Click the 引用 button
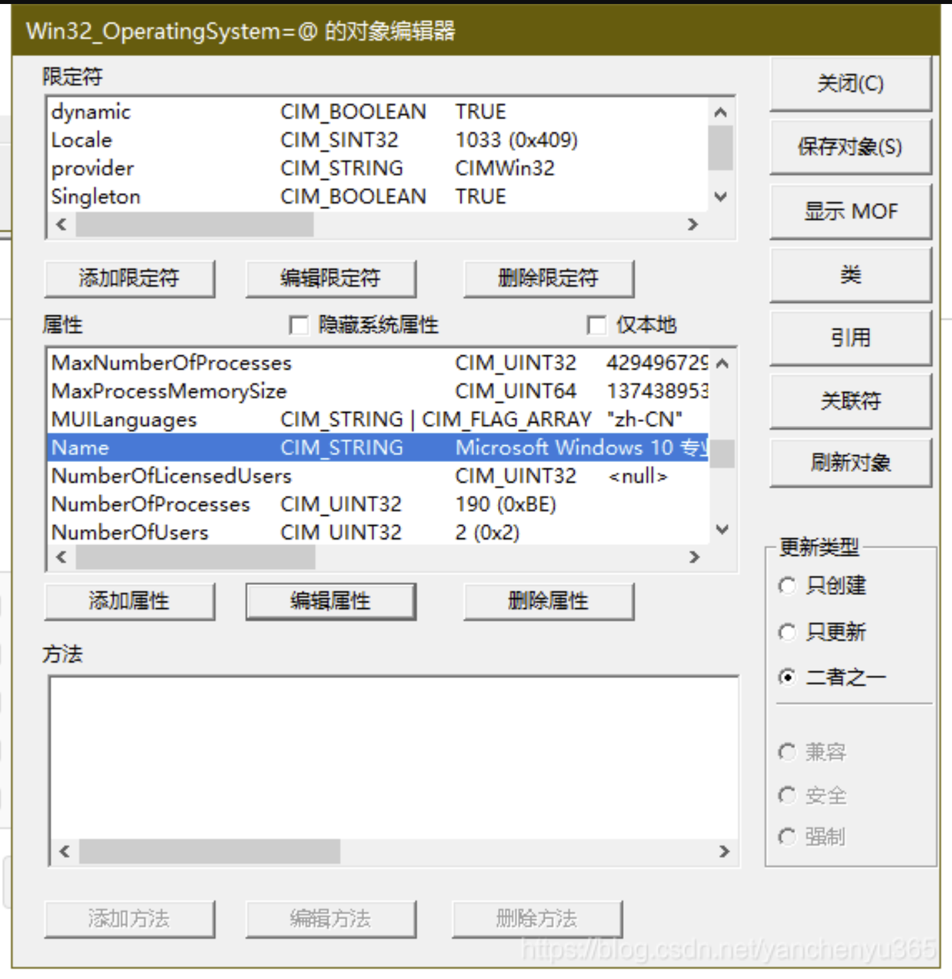 pos(850,337)
